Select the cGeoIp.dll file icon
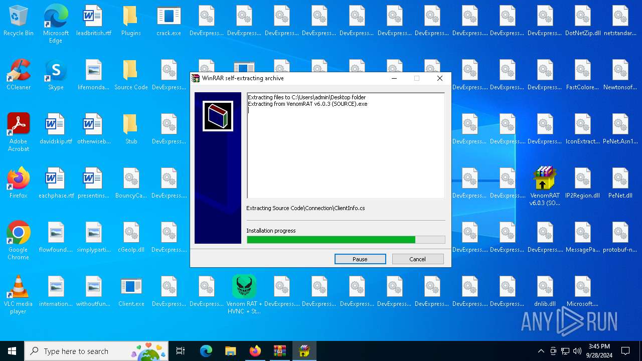The image size is (642, 361). click(131, 237)
